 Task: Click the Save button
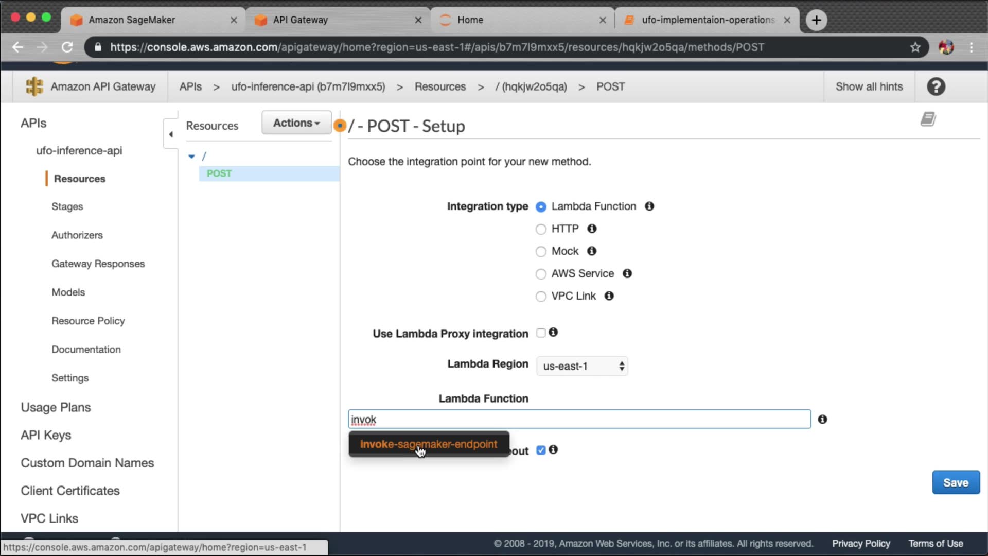(x=956, y=482)
